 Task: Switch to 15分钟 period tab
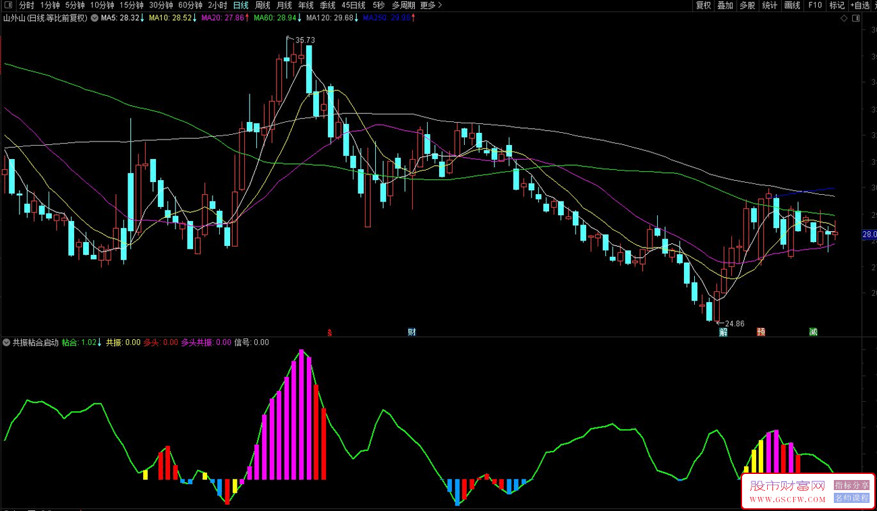132,5
